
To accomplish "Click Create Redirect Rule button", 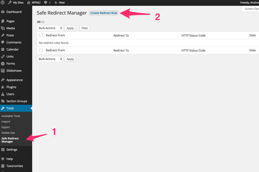I will point(104,13).
